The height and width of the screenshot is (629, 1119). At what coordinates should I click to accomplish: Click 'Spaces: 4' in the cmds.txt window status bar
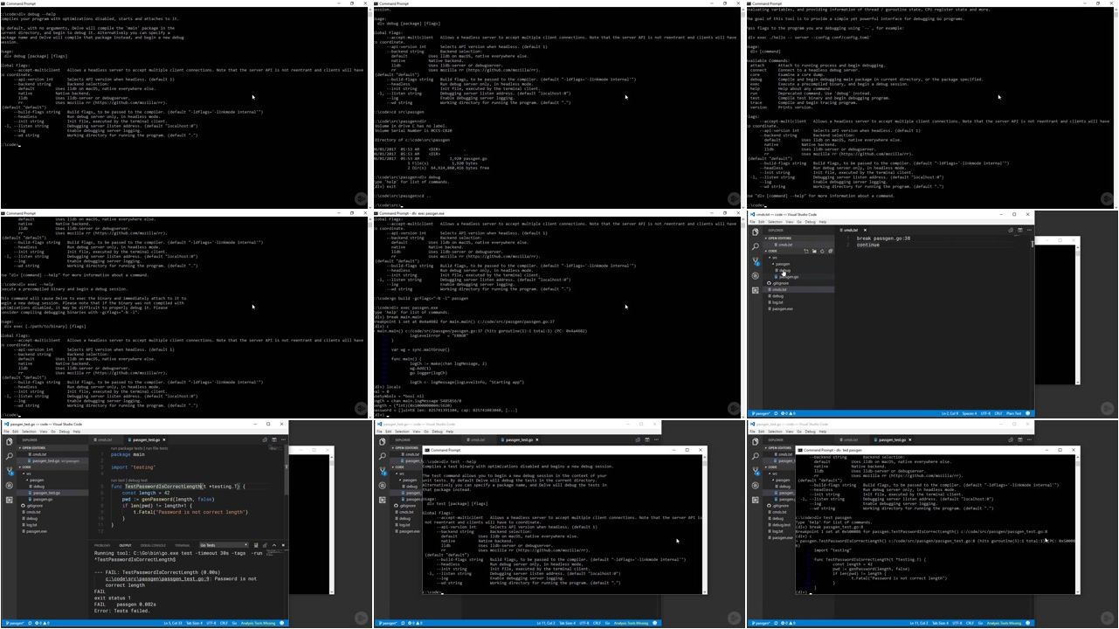point(970,413)
